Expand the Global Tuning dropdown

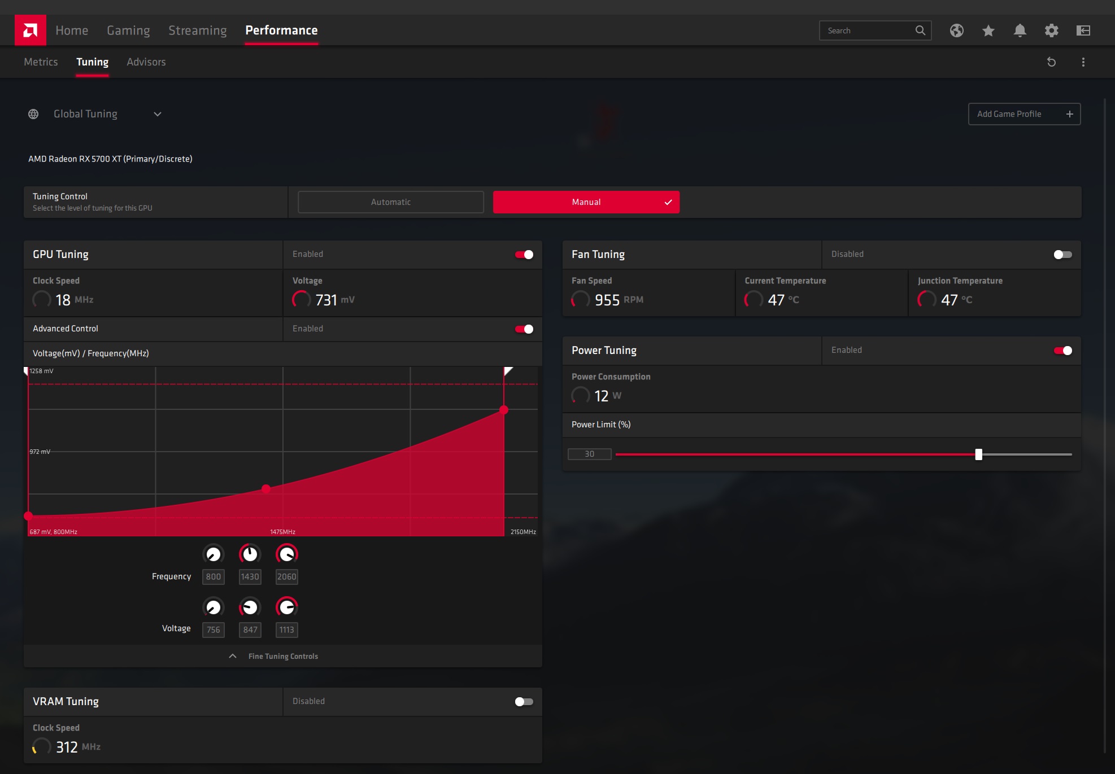pyautogui.click(x=158, y=114)
